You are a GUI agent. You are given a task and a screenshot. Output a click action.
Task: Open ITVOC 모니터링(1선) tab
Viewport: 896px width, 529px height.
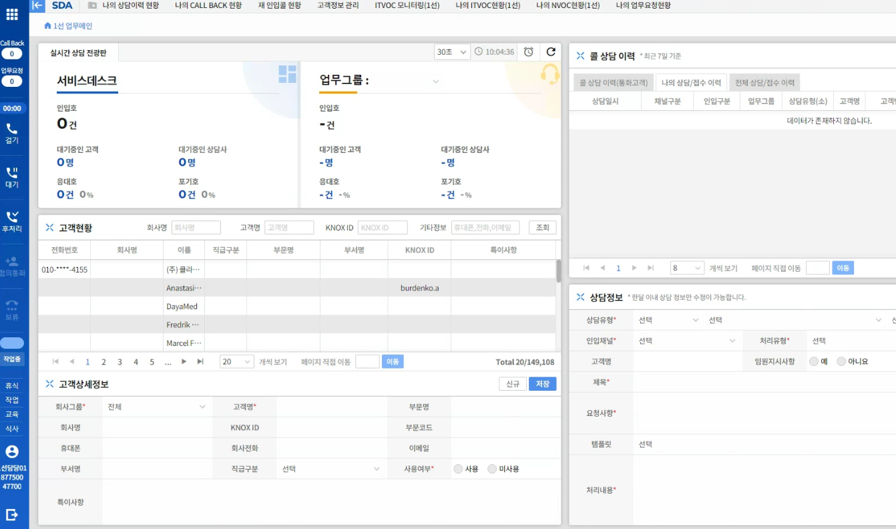407,5
